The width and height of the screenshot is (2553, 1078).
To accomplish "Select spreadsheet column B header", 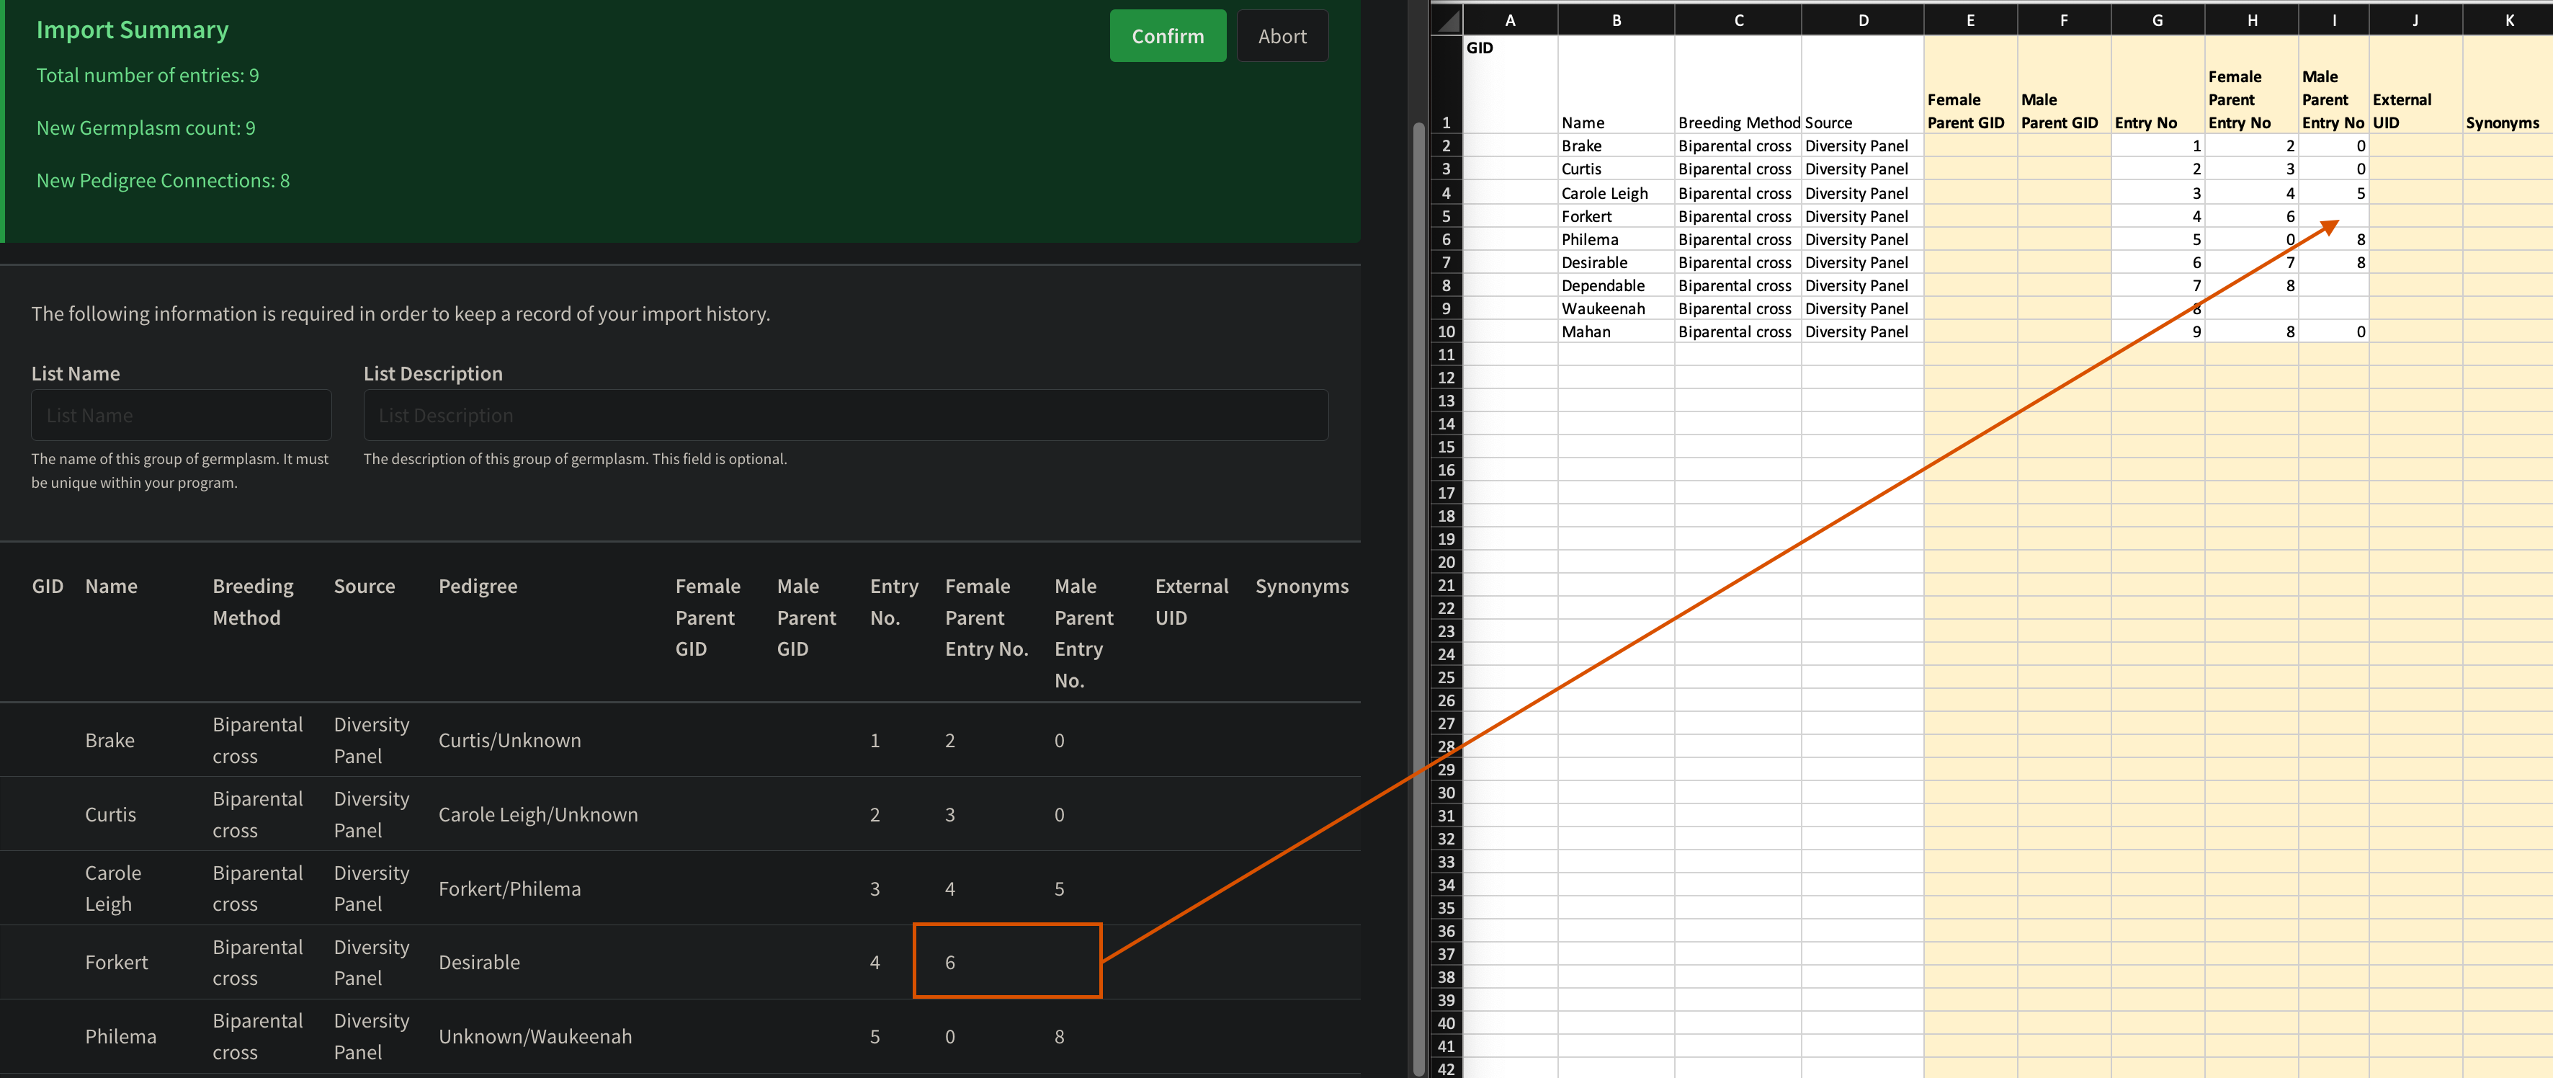I will coord(1616,20).
